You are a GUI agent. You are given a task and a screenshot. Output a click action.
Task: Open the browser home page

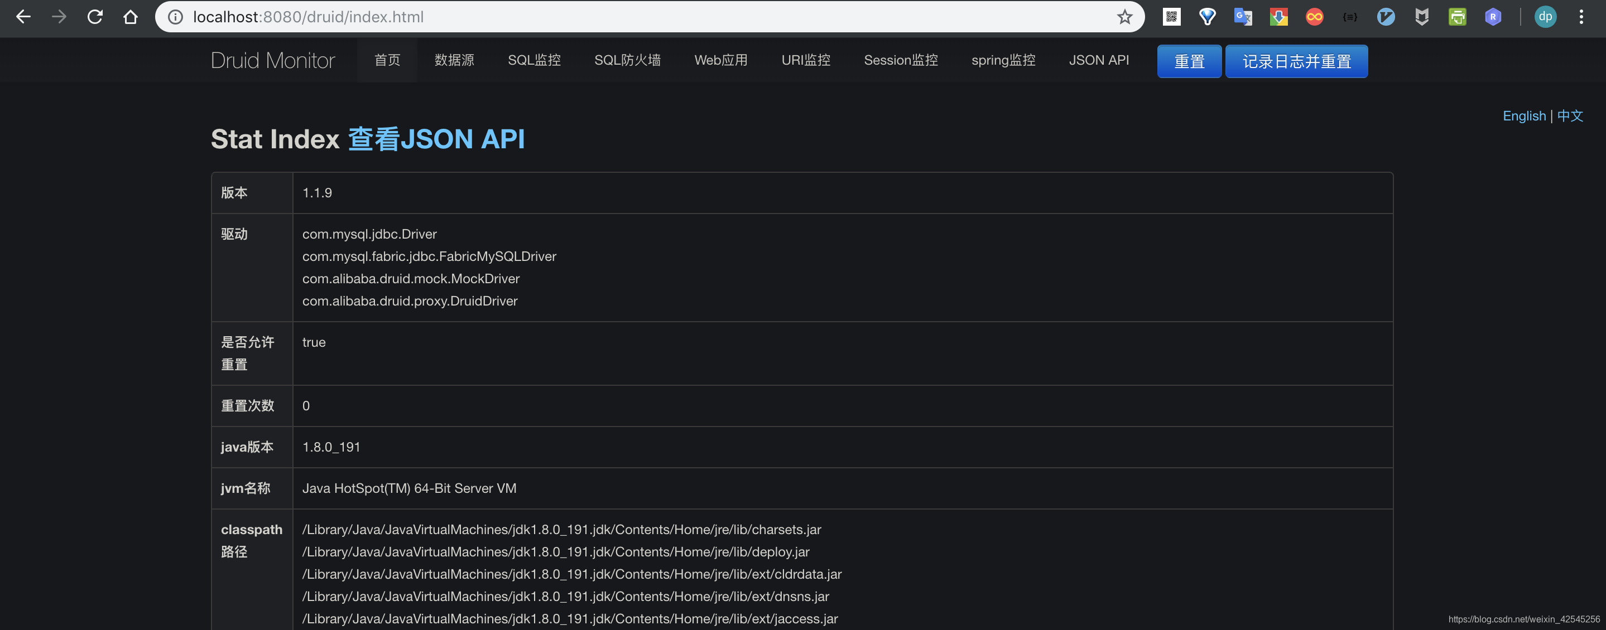point(131,17)
